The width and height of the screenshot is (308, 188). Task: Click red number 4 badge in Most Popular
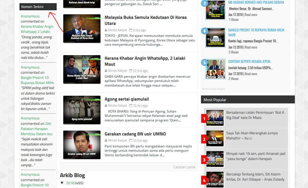[204, 180]
